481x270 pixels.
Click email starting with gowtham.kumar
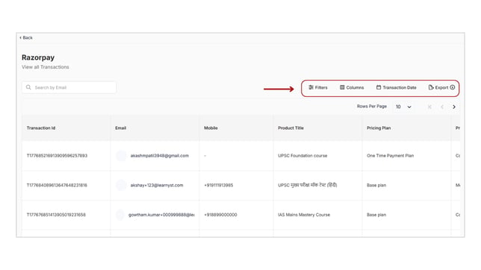(161, 215)
